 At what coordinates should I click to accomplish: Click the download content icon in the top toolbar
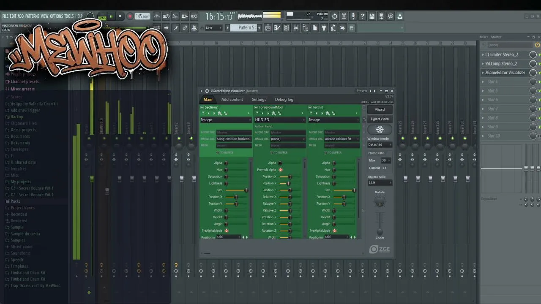coord(400,16)
